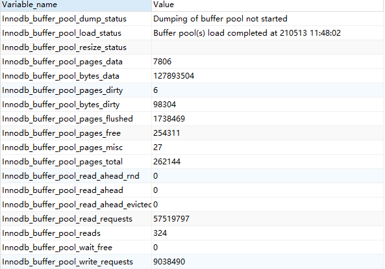Select the Innodb_buffer_pool_read_ahead_rnd name cell

coord(76,176)
